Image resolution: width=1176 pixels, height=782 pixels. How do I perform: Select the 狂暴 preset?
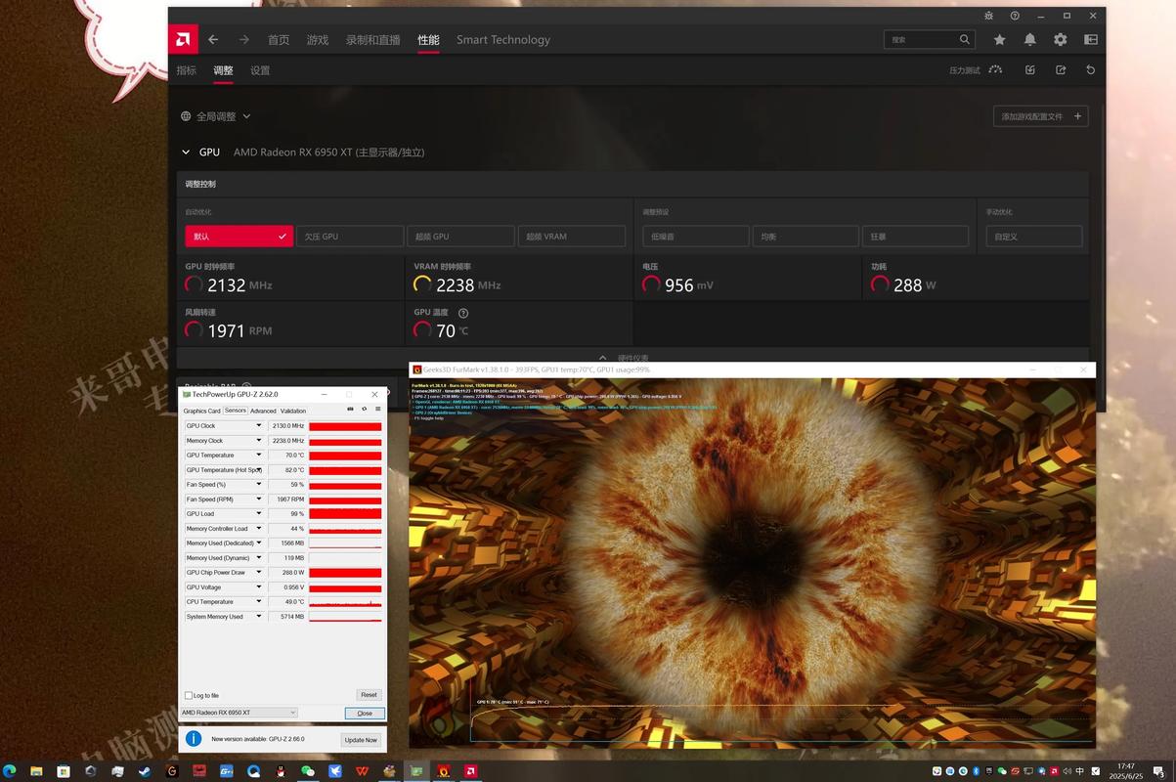[915, 237]
